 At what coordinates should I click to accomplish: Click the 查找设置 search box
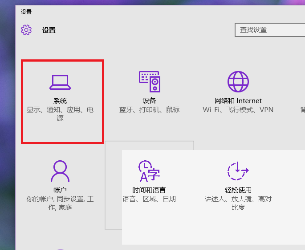point(270,30)
